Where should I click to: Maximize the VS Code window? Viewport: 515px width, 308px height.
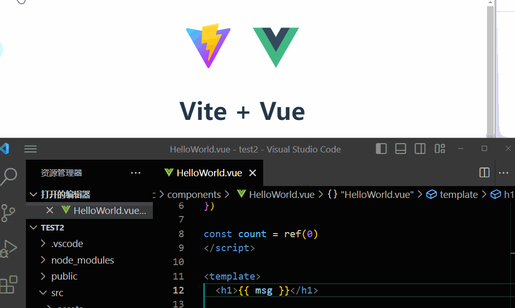point(484,149)
